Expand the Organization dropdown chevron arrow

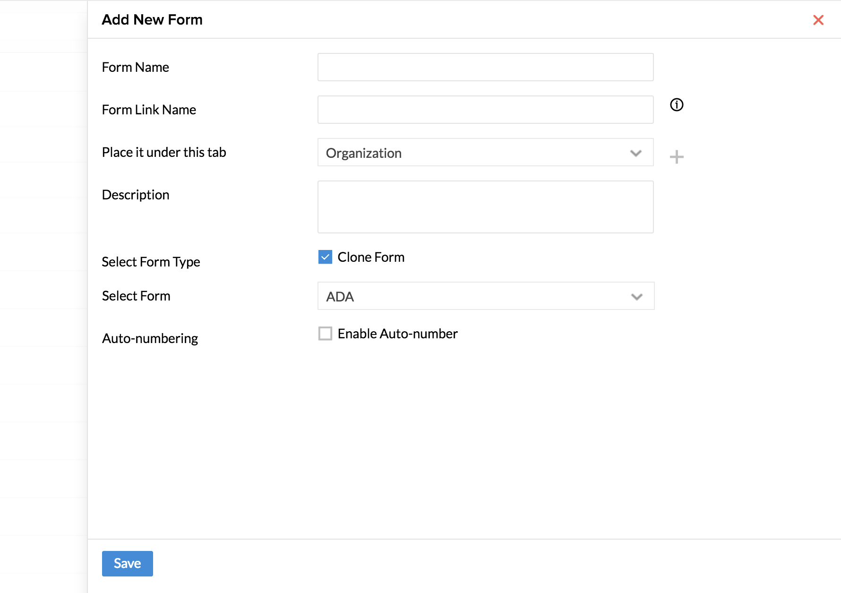(x=636, y=153)
